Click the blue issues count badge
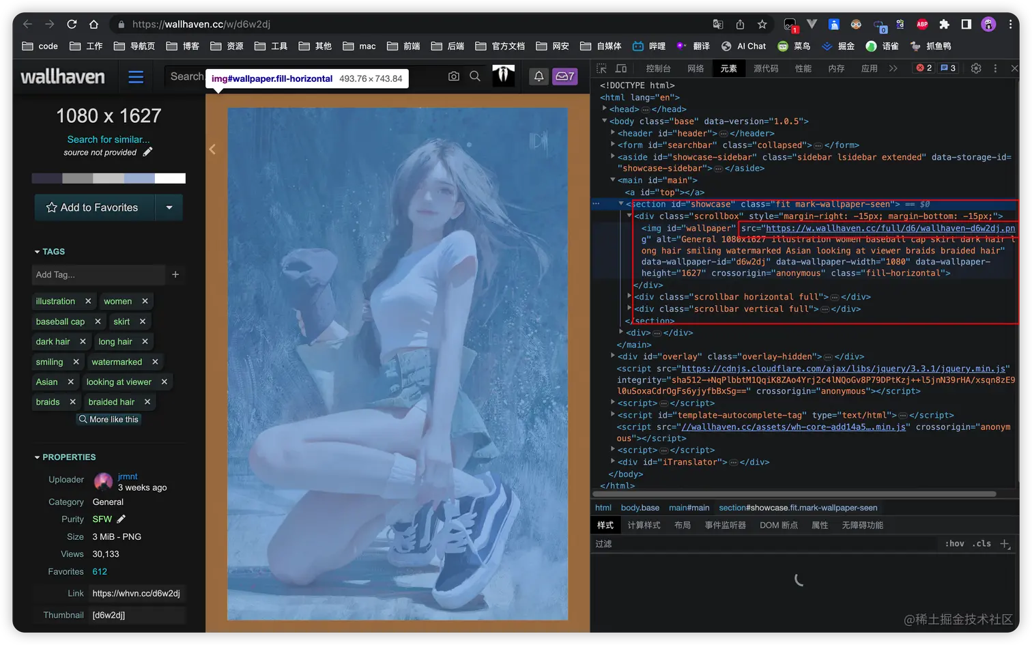The width and height of the screenshot is (1032, 645). pos(948,68)
